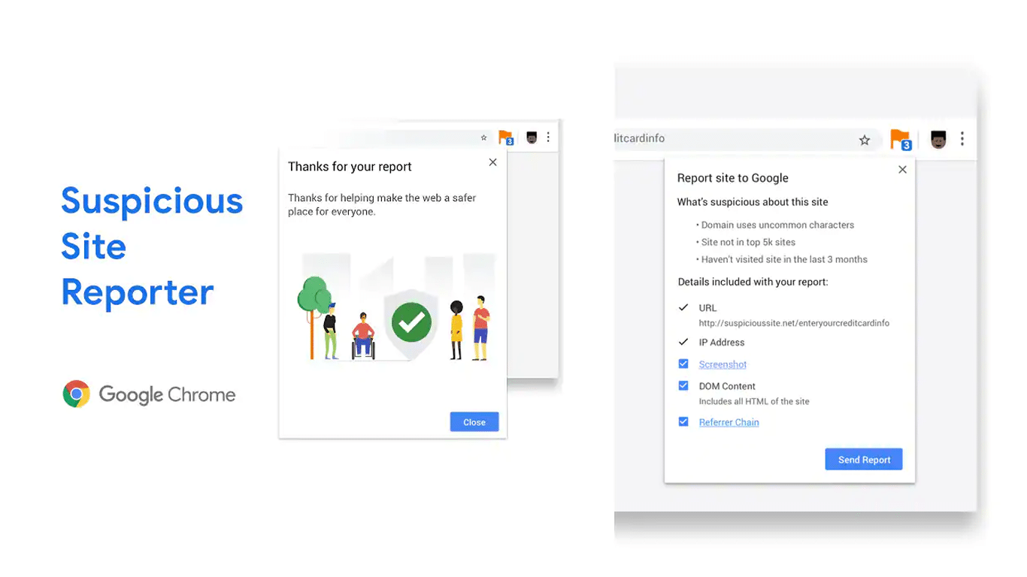This screenshot has width=1027, height=577.
Task: Click the 'Suspicious Site Reporter' title
Action: click(152, 246)
